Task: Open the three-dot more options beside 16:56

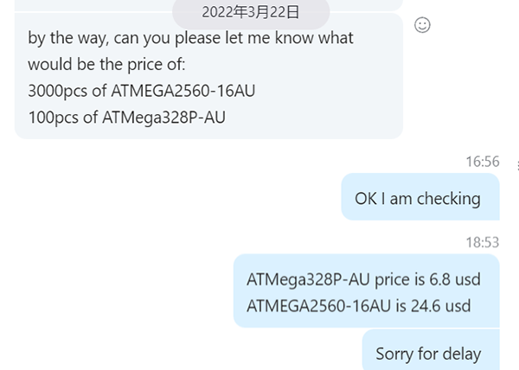Action: tap(517, 164)
